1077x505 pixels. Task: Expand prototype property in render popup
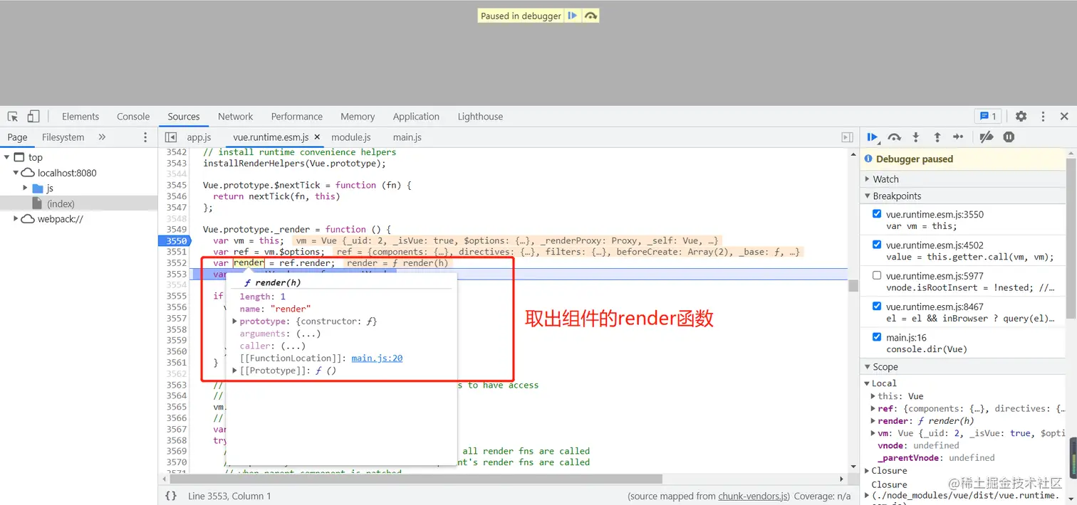(x=235, y=321)
